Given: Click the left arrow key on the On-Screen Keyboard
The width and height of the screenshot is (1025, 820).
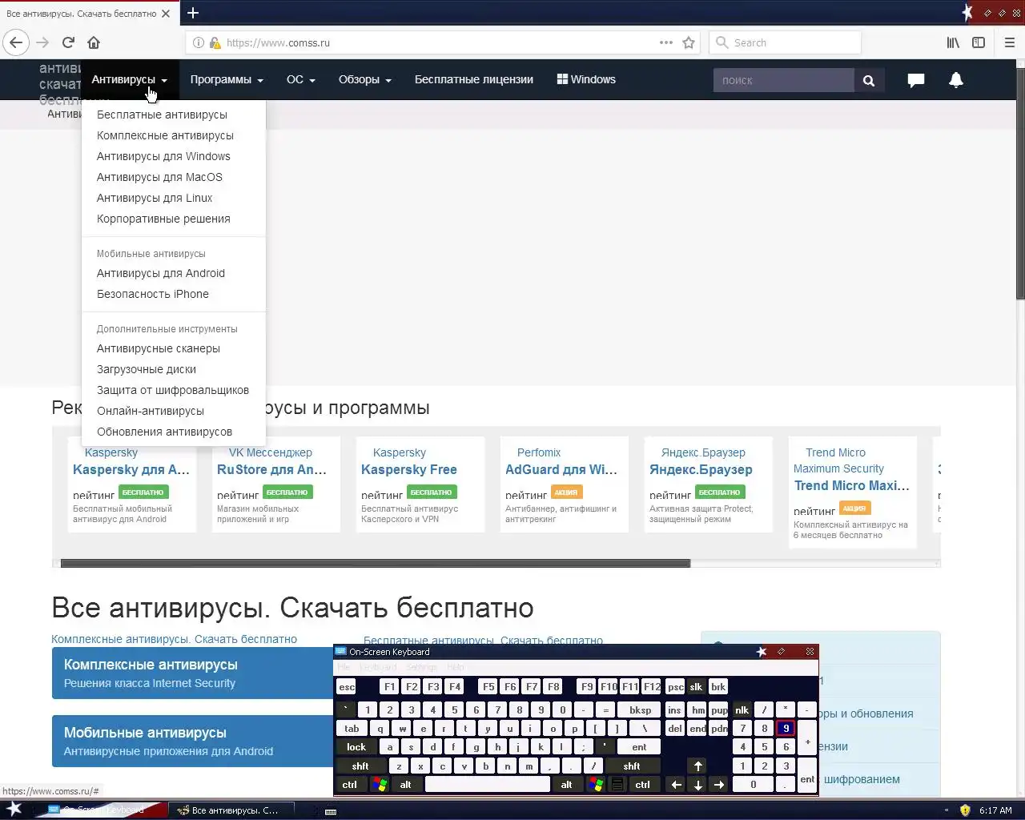Looking at the screenshot, I should 676,785.
